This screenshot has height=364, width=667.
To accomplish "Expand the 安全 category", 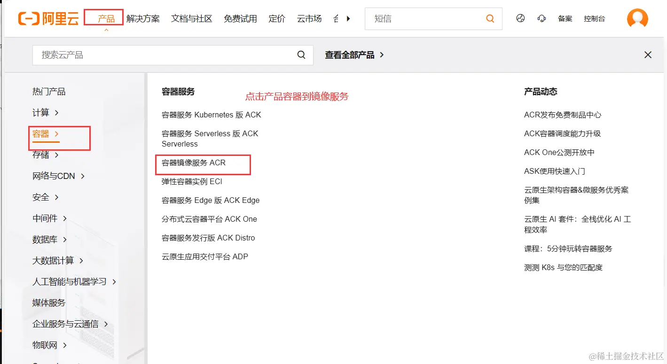I will (46, 197).
